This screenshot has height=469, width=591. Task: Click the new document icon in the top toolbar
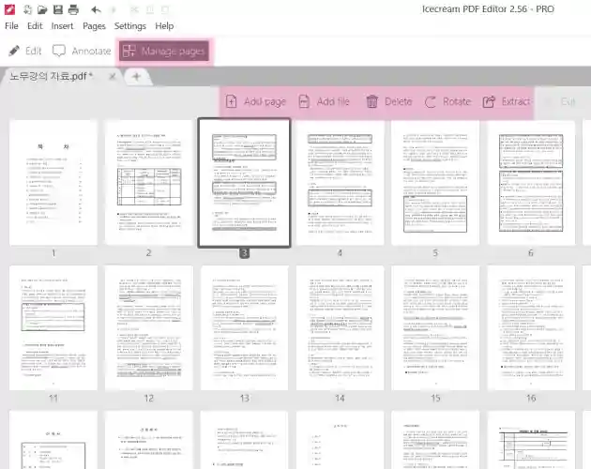click(27, 9)
